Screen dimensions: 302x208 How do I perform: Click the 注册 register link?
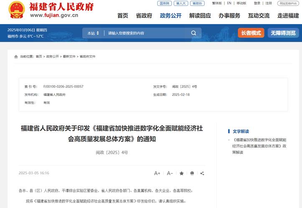point(269,3)
